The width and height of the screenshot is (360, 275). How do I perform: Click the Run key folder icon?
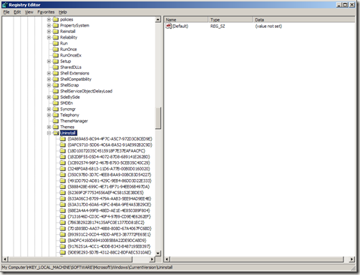coord(56,43)
